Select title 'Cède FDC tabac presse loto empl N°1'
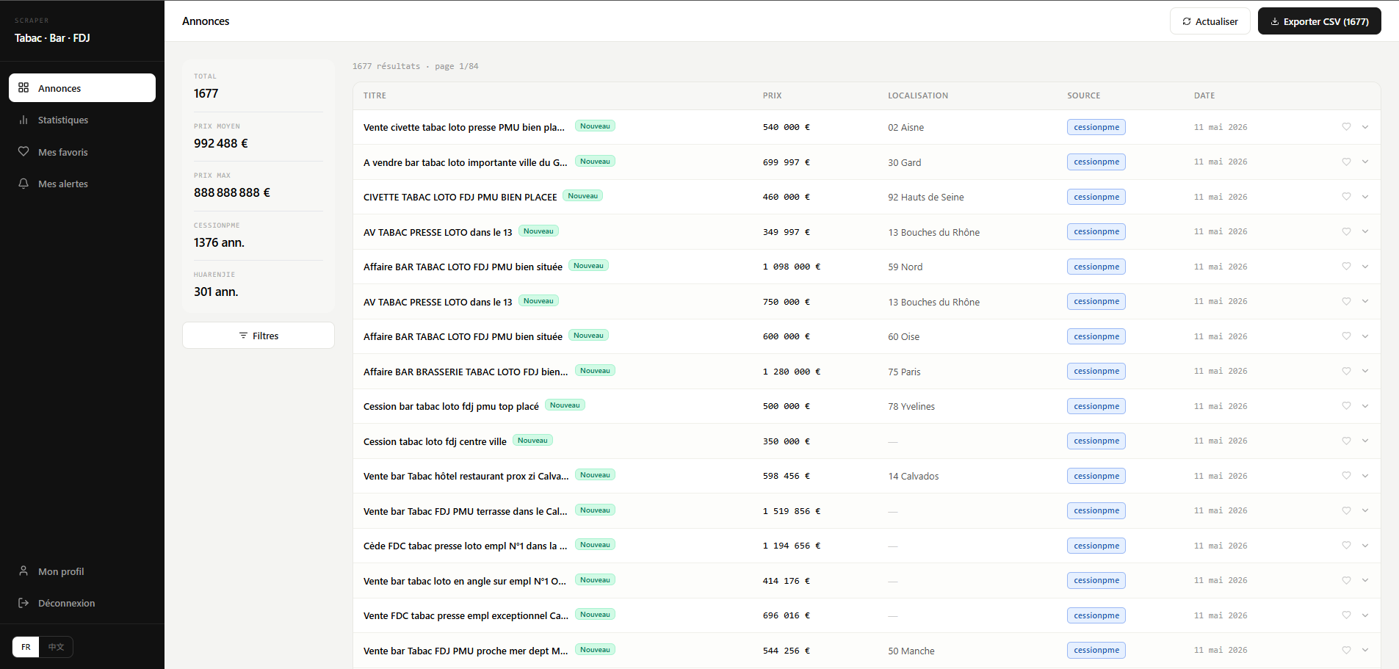Image resolution: width=1399 pixels, height=669 pixels. coord(466,546)
